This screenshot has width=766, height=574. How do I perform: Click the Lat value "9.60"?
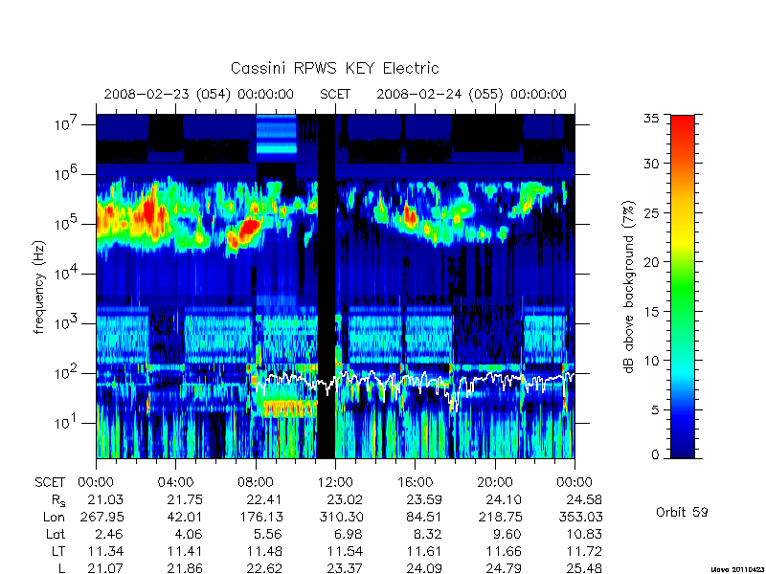[x=507, y=535]
